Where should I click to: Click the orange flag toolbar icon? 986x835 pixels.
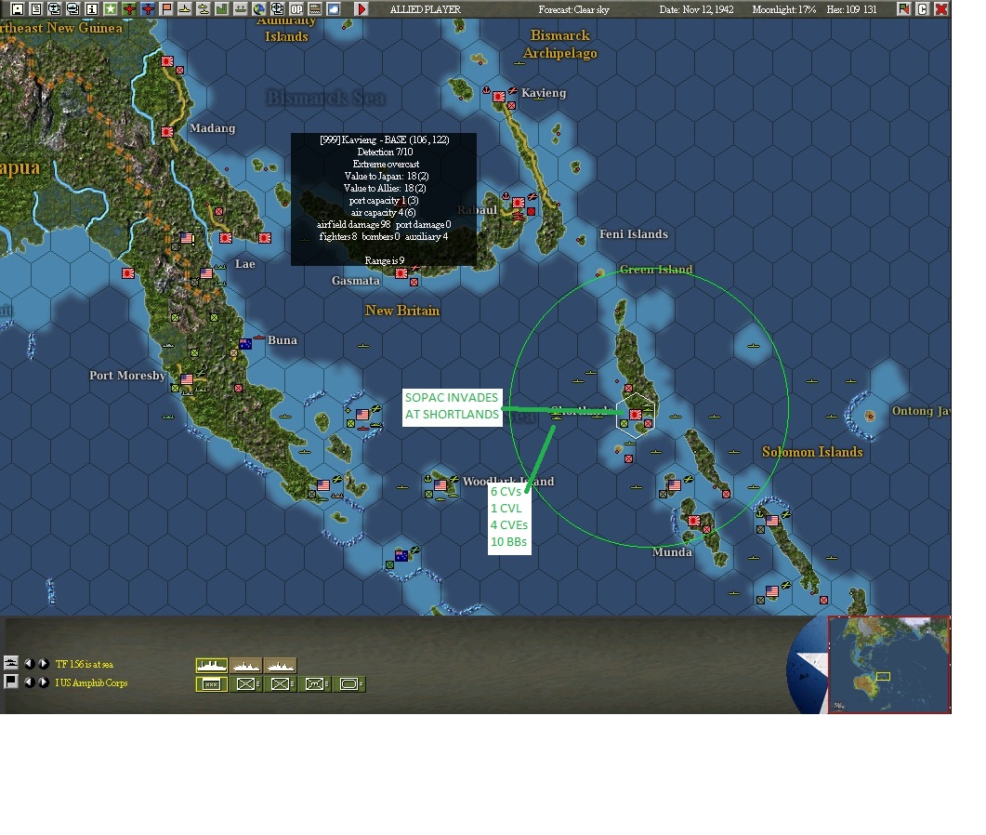tap(166, 8)
